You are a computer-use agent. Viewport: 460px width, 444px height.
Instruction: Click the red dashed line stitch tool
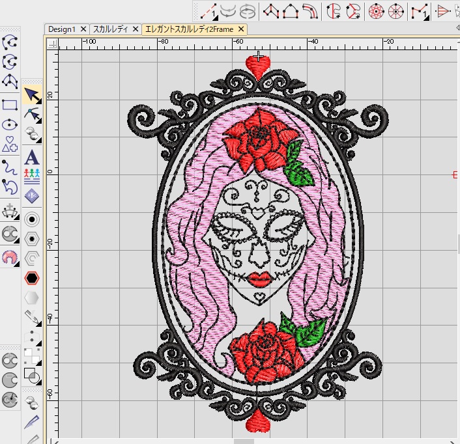tap(208, 12)
